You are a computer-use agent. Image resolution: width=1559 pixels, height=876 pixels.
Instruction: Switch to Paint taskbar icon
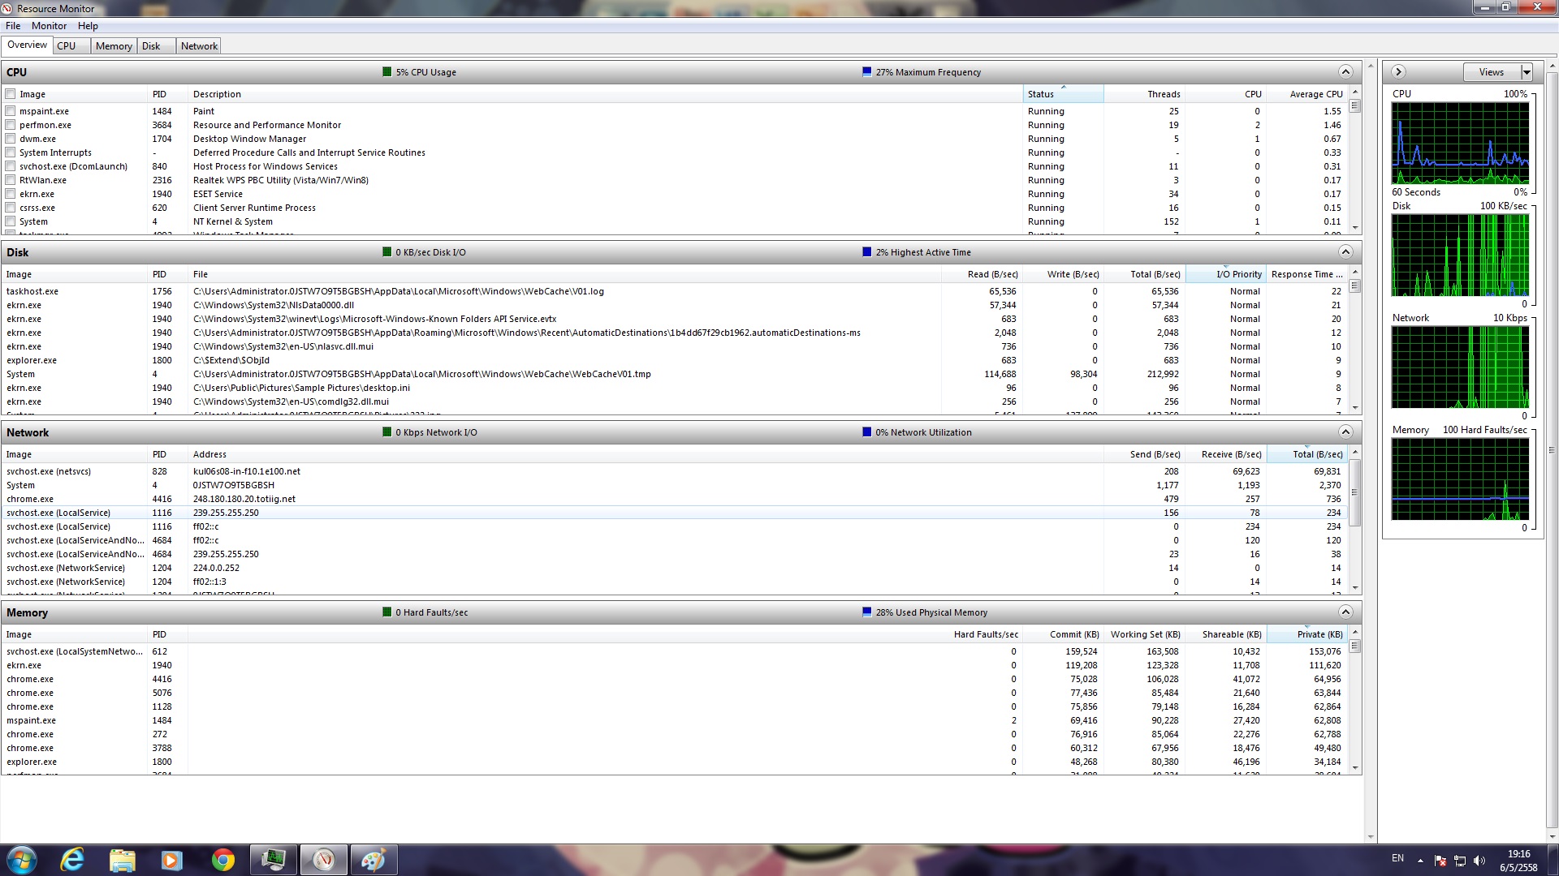pyautogui.click(x=374, y=860)
